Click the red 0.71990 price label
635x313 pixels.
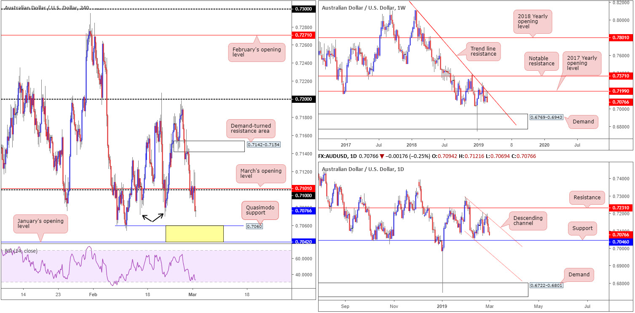pyautogui.click(x=622, y=91)
